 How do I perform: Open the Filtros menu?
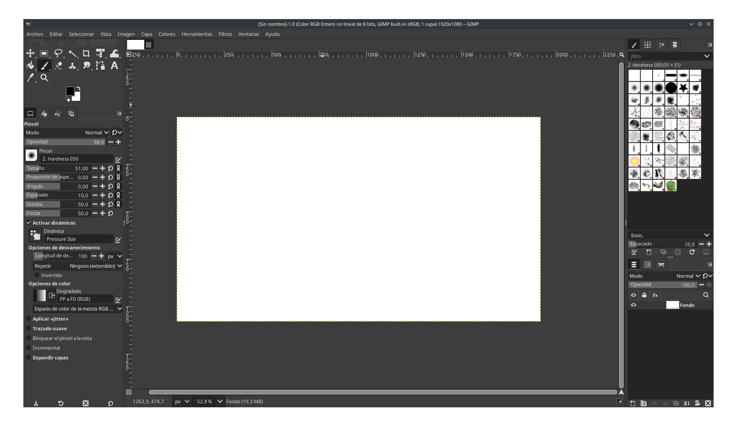tap(225, 34)
